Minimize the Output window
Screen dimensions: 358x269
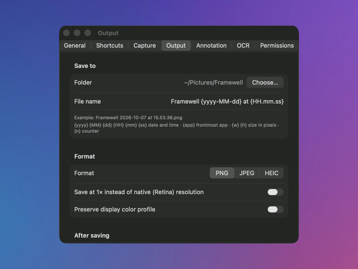tap(77, 33)
